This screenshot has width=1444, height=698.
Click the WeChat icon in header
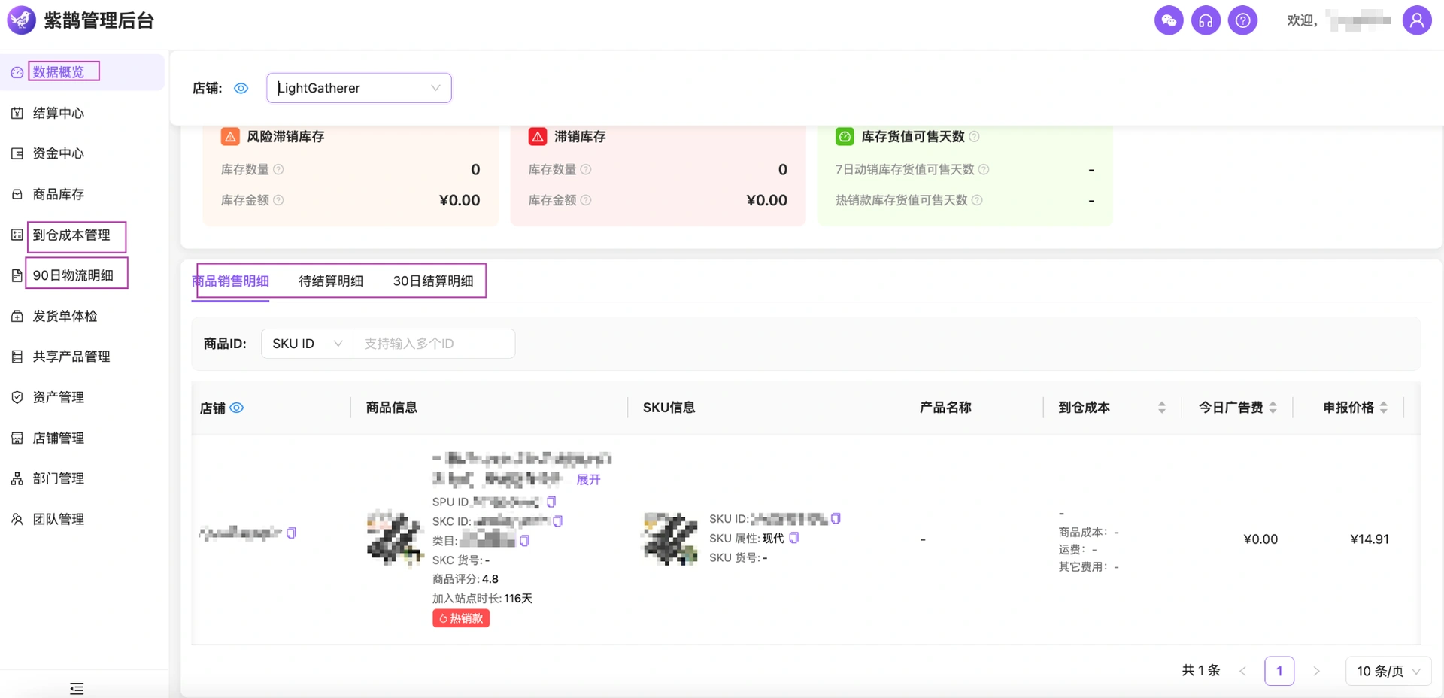(x=1169, y=20)
